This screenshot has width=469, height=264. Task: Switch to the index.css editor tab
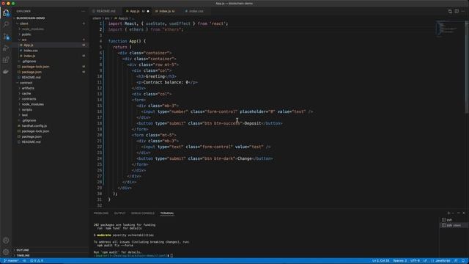[196, 12]
